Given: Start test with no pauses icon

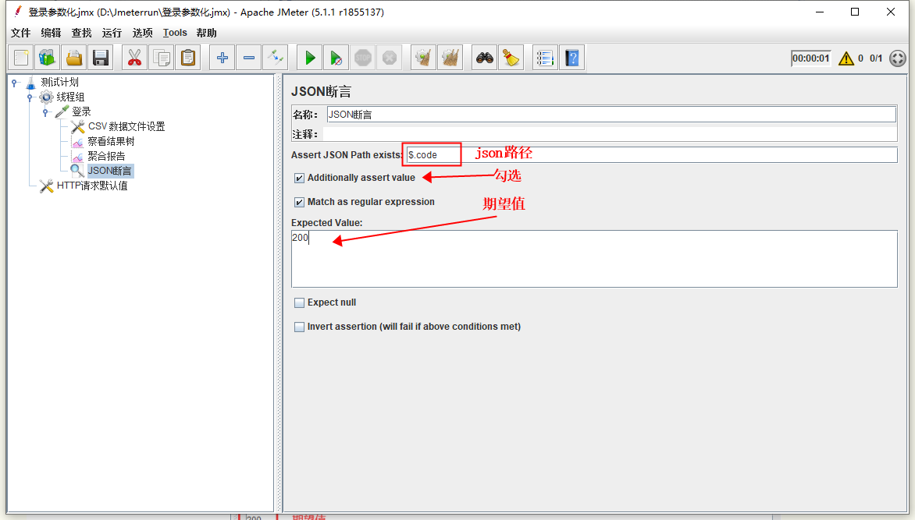Looking at the screenshot, I should (336, 58).
